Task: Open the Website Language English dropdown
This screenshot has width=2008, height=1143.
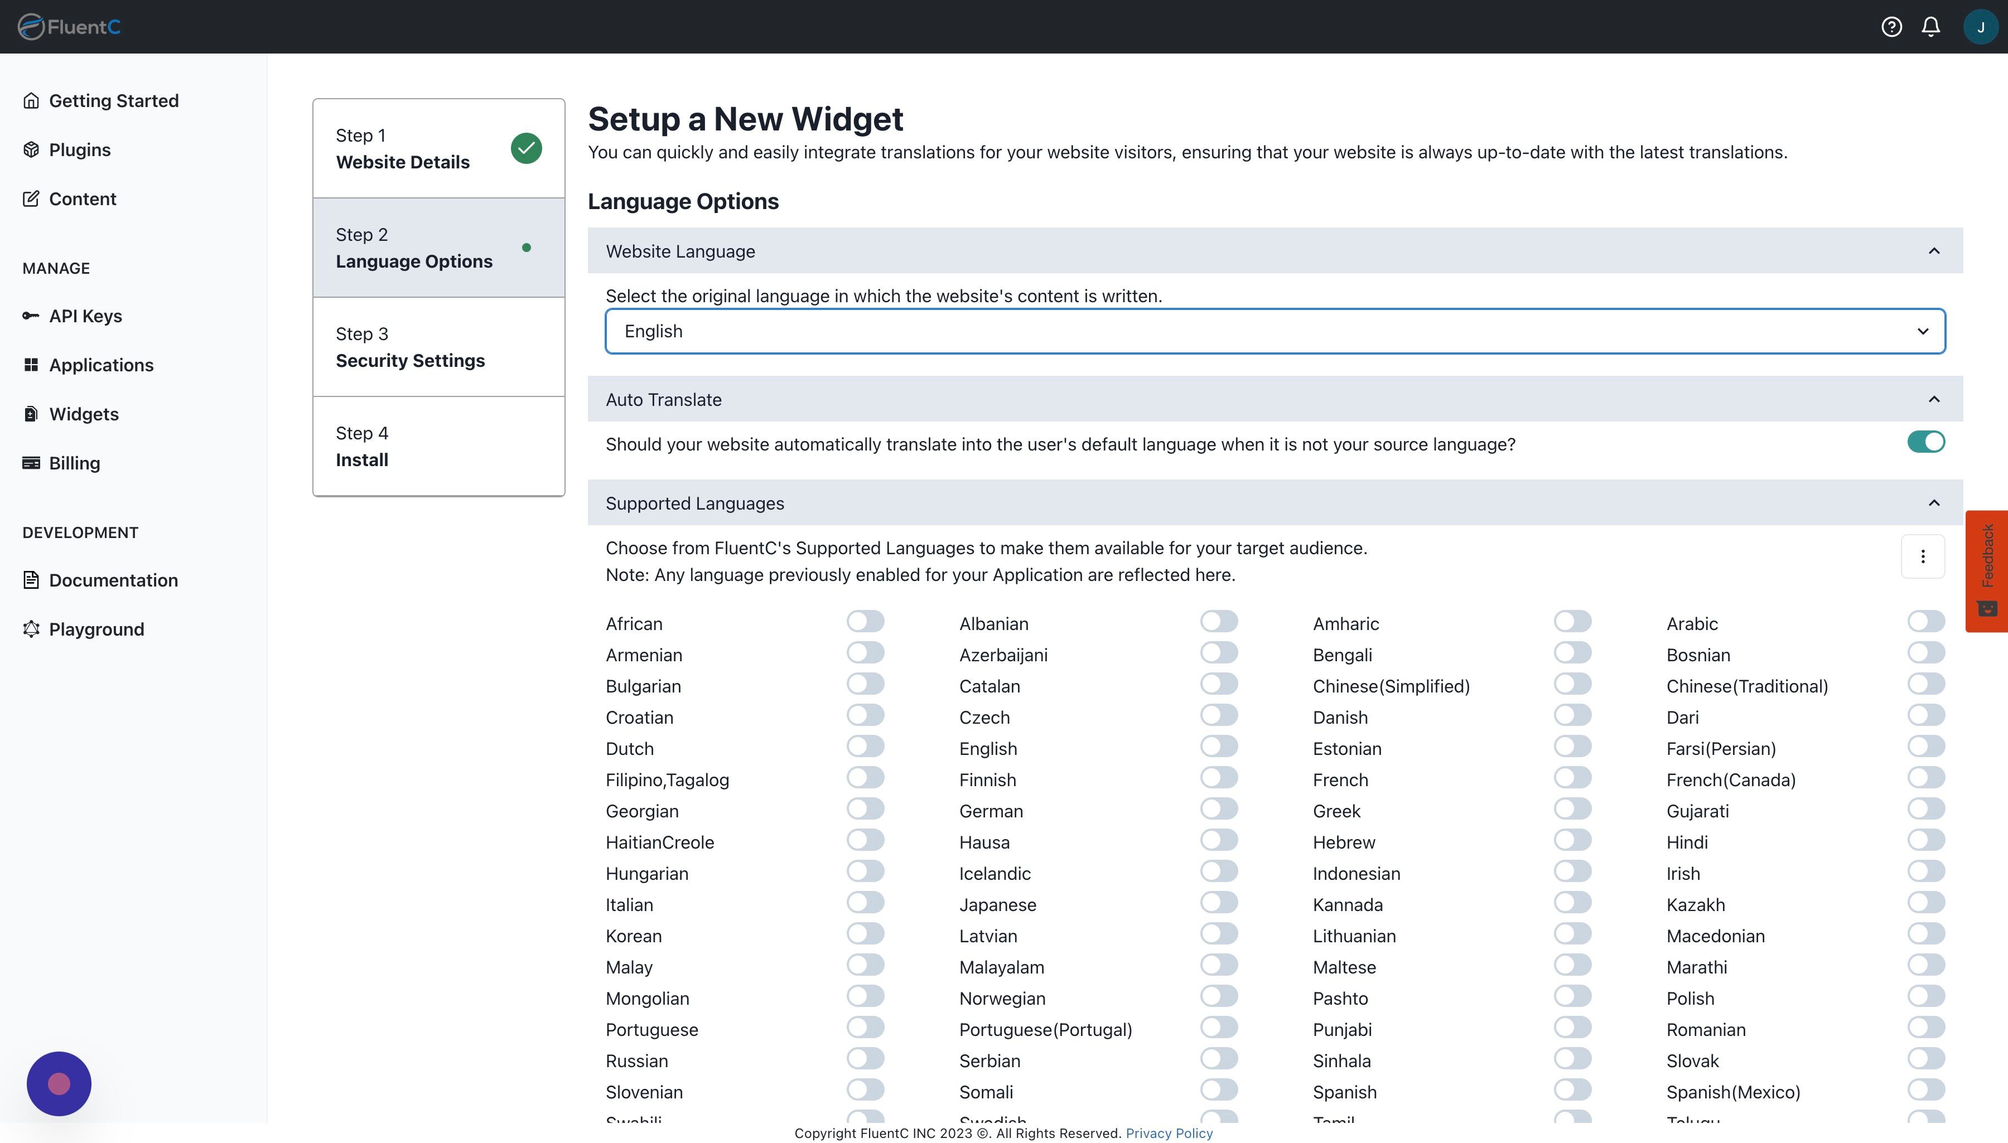Action: (x=1275, y=331)
